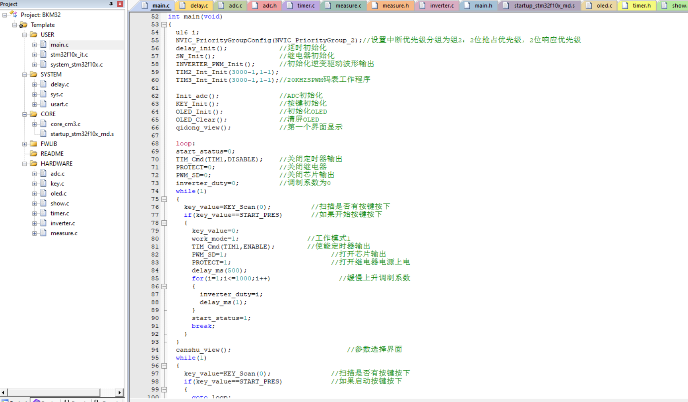The image size is (688, 402).
Task: Click line number 68 in gutter
Action: tap(155, 144)
